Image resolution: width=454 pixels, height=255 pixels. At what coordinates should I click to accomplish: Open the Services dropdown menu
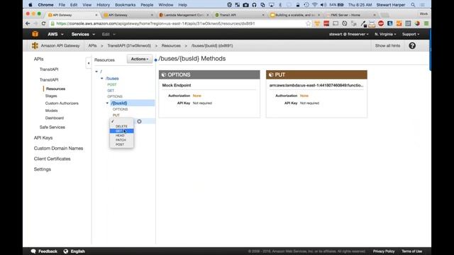83,34
